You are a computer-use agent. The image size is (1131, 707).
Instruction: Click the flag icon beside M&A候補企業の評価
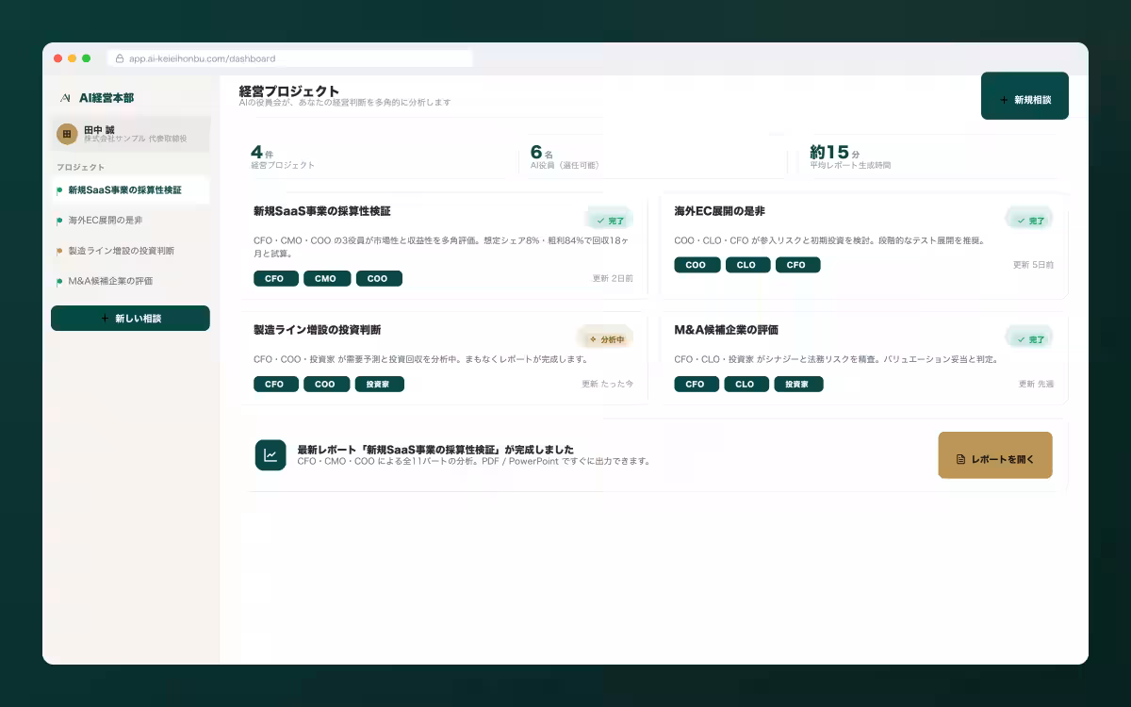(x=59, y=281)
